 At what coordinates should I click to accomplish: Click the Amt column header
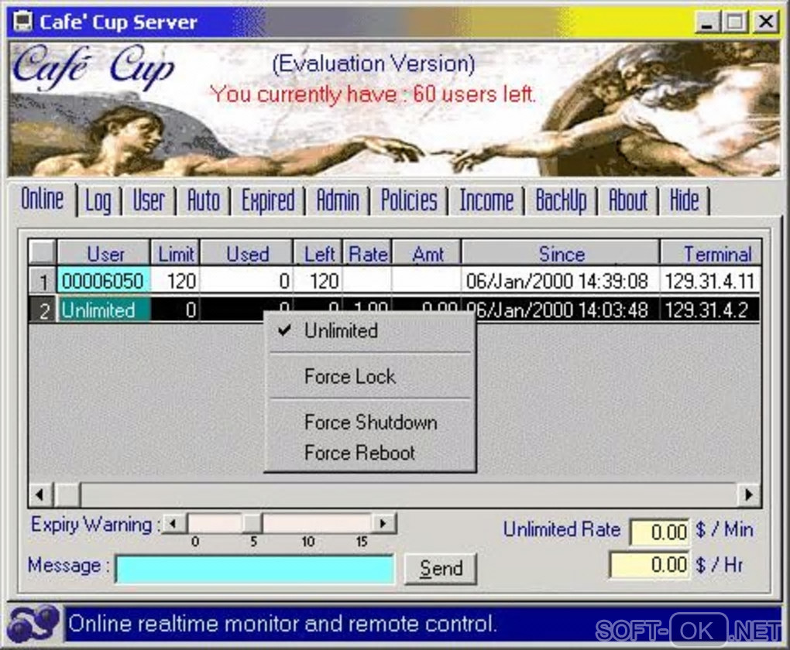[x=427, y=253]
